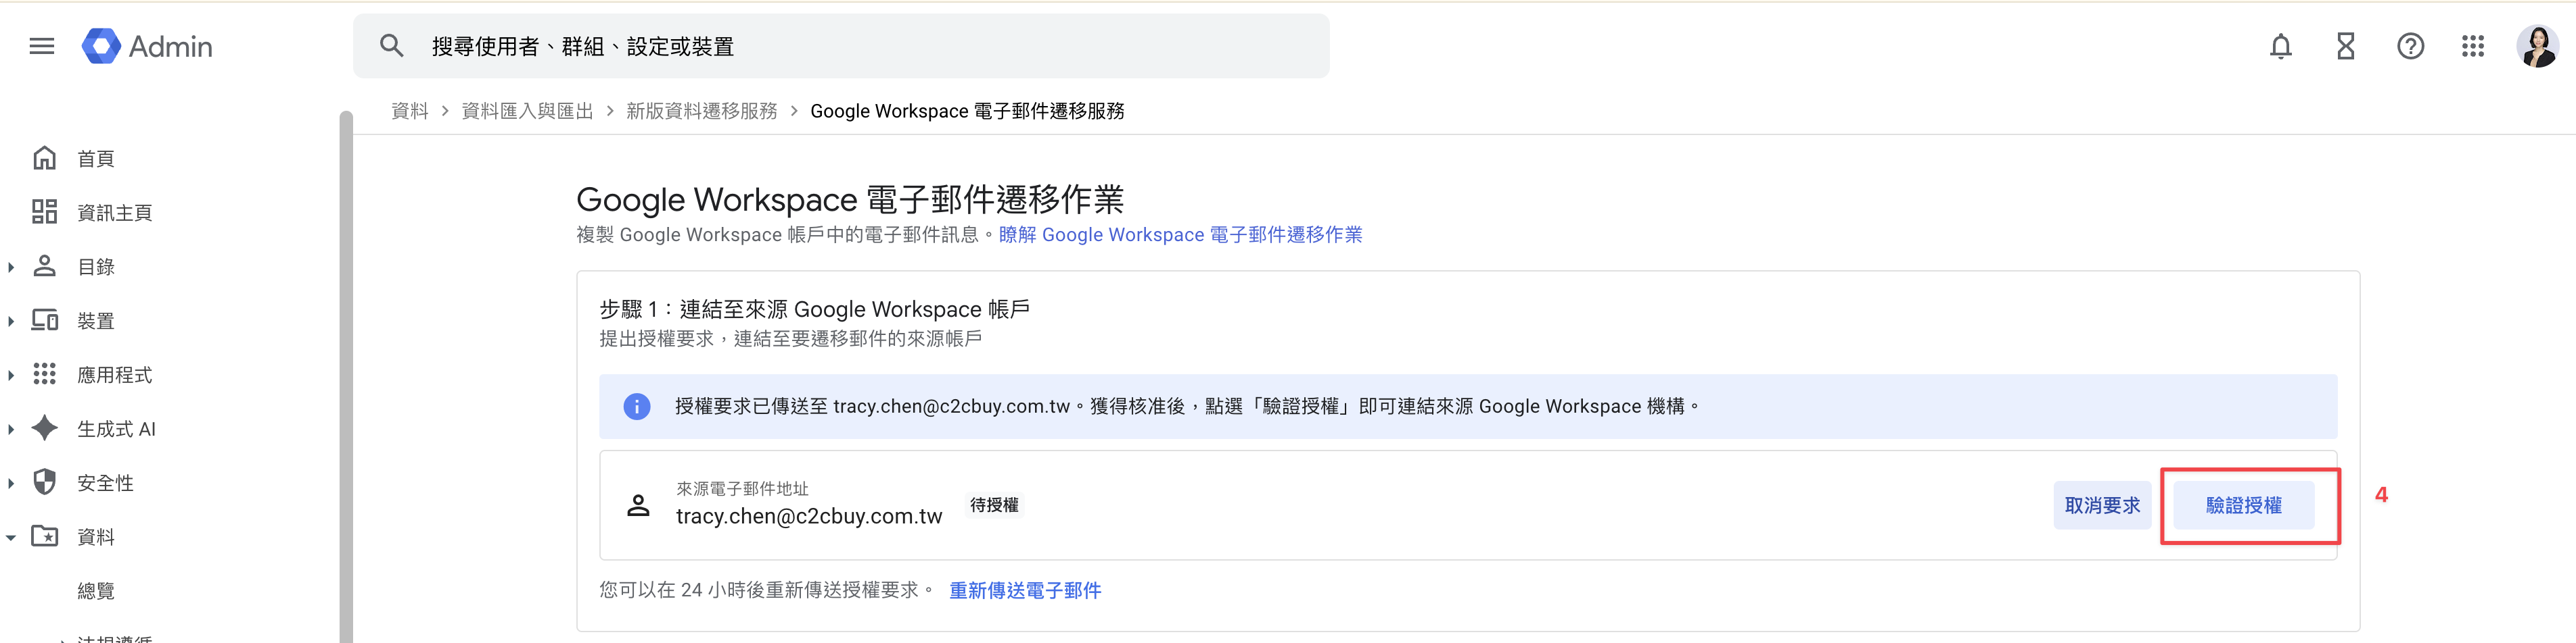Open 安全性 in the sidebar
The width and height of the screenshot is (2576, 643).
(105, 482)
